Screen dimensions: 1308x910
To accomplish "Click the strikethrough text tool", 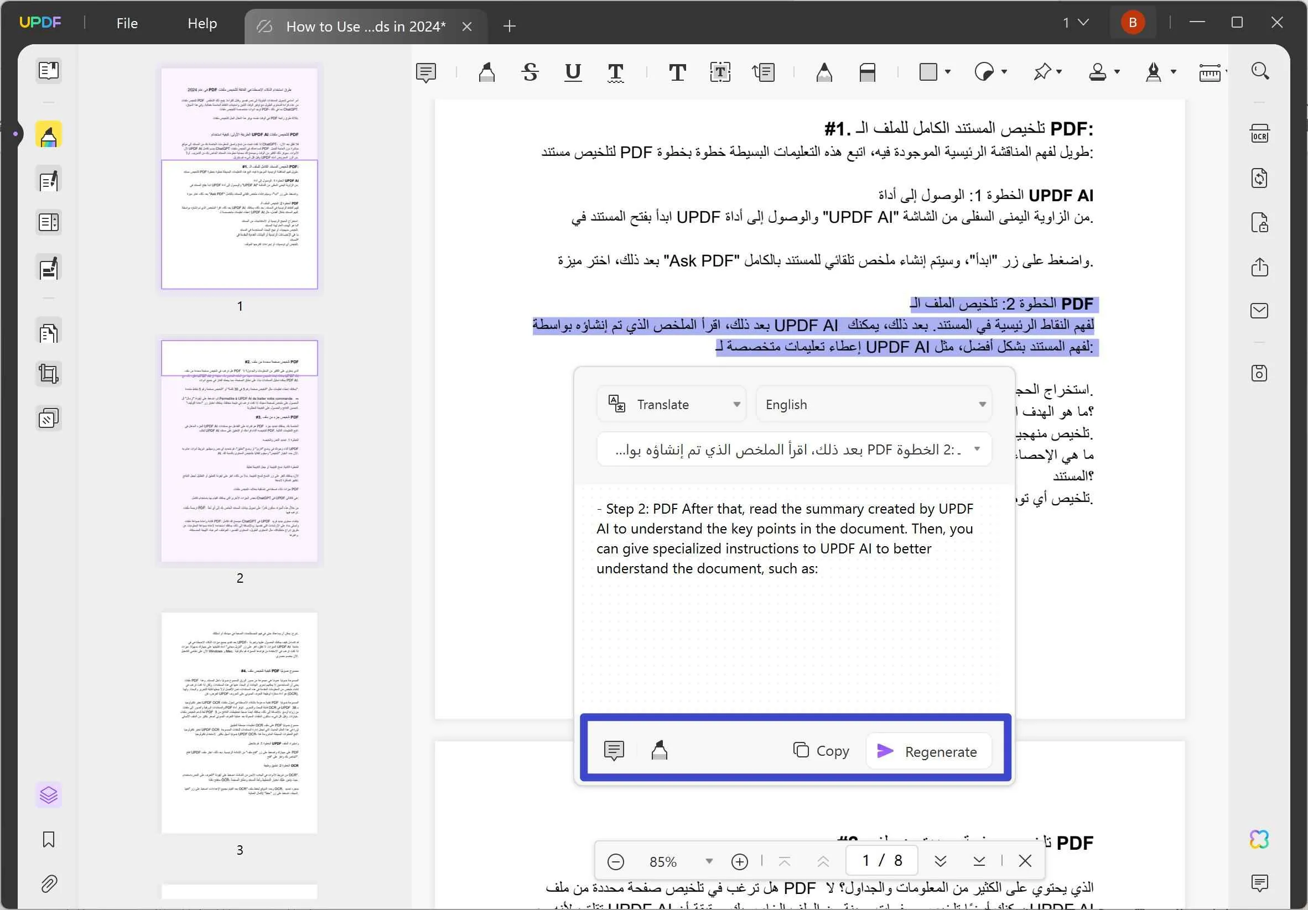I will (x=530, y=71).
